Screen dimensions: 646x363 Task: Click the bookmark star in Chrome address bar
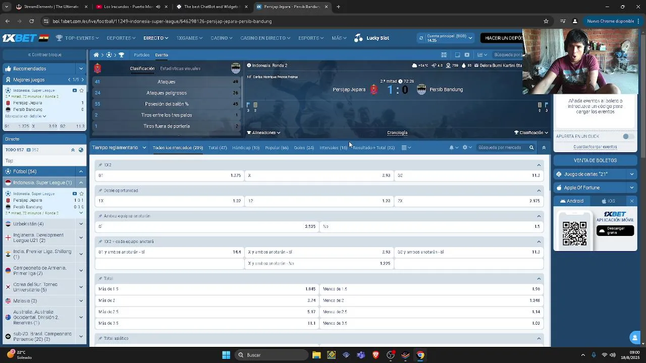click(x=546, y=21)
